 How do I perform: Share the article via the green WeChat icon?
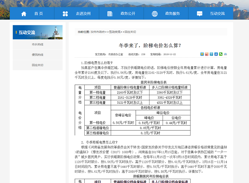click(220, 54)
